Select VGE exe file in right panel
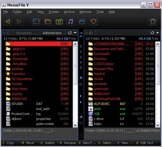The height and width of the screenshot is (147, 162). (121, 114)
